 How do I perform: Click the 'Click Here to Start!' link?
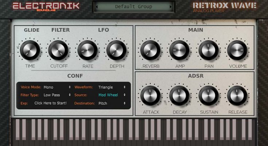tap(50, 103)
